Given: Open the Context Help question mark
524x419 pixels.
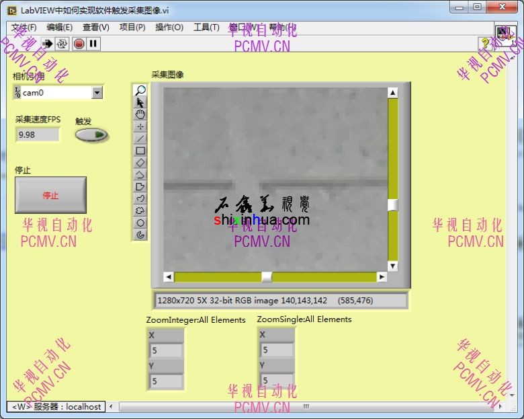Looking at the screenshot, I should click(485, 44).
